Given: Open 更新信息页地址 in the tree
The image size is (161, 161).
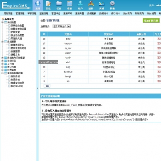Looking at the screenshot, I should tap(18, 48).
